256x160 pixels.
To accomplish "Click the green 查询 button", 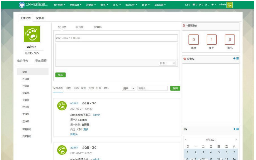I will [x=175, y=88].
